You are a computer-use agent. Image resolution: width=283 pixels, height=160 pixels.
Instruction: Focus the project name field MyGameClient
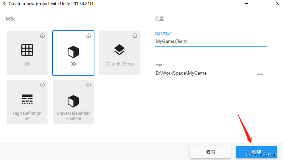211,41
